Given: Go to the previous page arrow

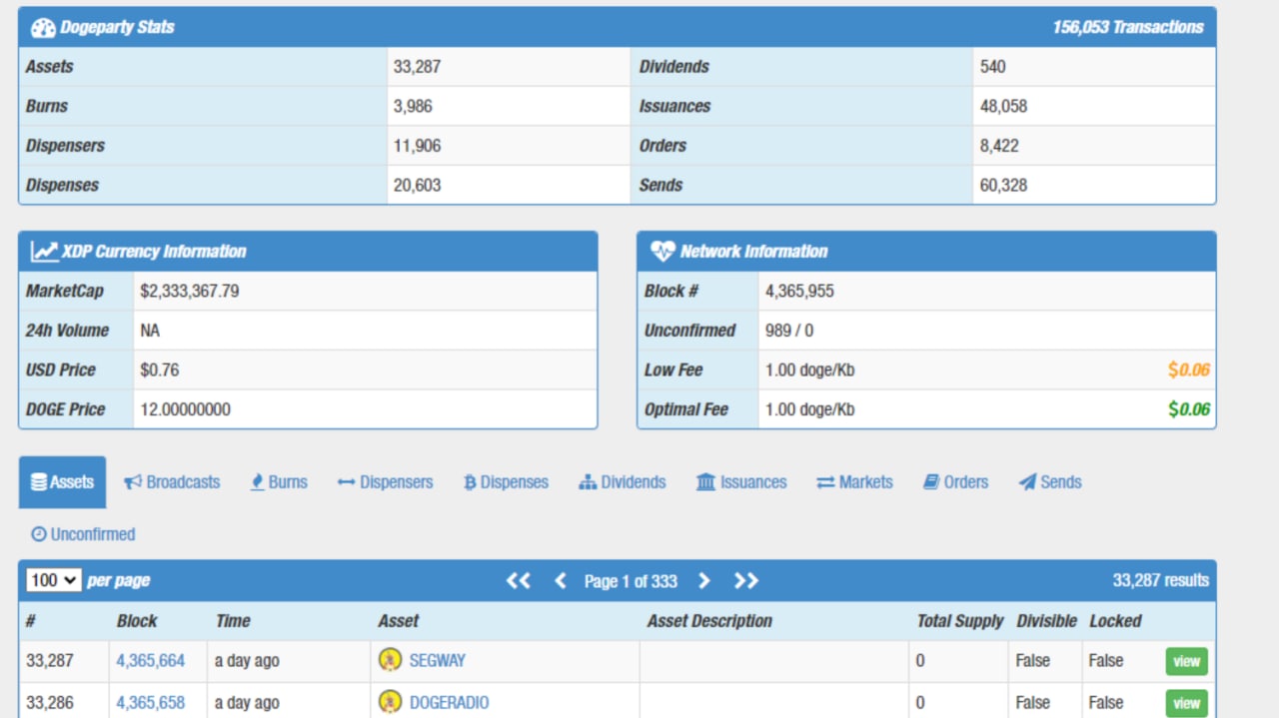Looking at the screenshot, I should [x=561, y=581].
